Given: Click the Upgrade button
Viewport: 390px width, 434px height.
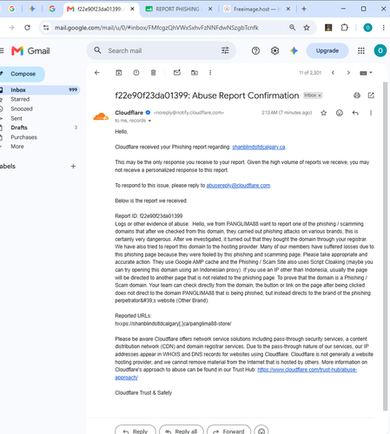Looking at the screenshot, I should pos(327,50).
